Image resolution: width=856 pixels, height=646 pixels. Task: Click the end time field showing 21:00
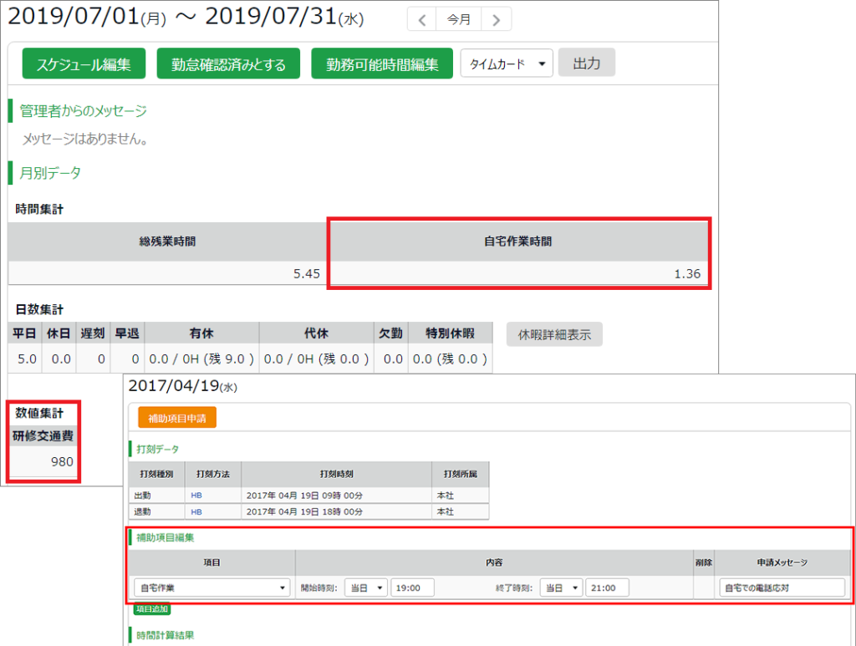coord(607,588)
